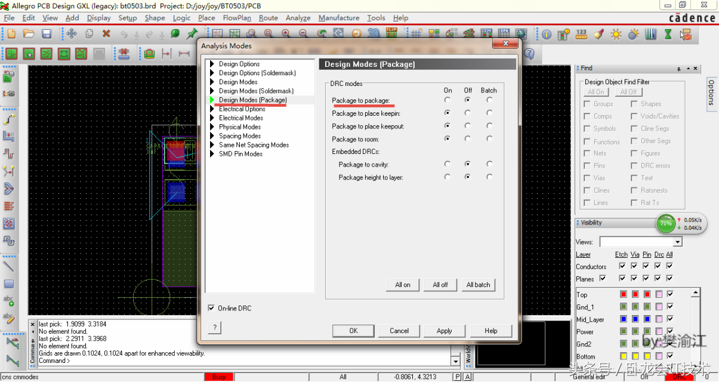This screenshot has height=382, width=719.
Task: Click the Add Line icon in left toolbar
Action: tap(9, 266)
